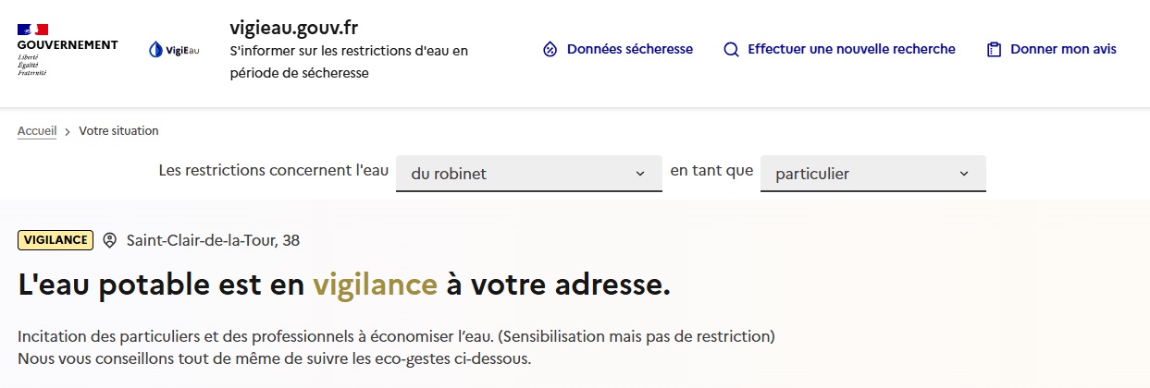
Task: Click the vigieau.gouv.fr site title
Action: (x=293, y=28)
